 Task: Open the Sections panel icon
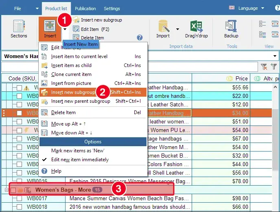pos(19,26)
